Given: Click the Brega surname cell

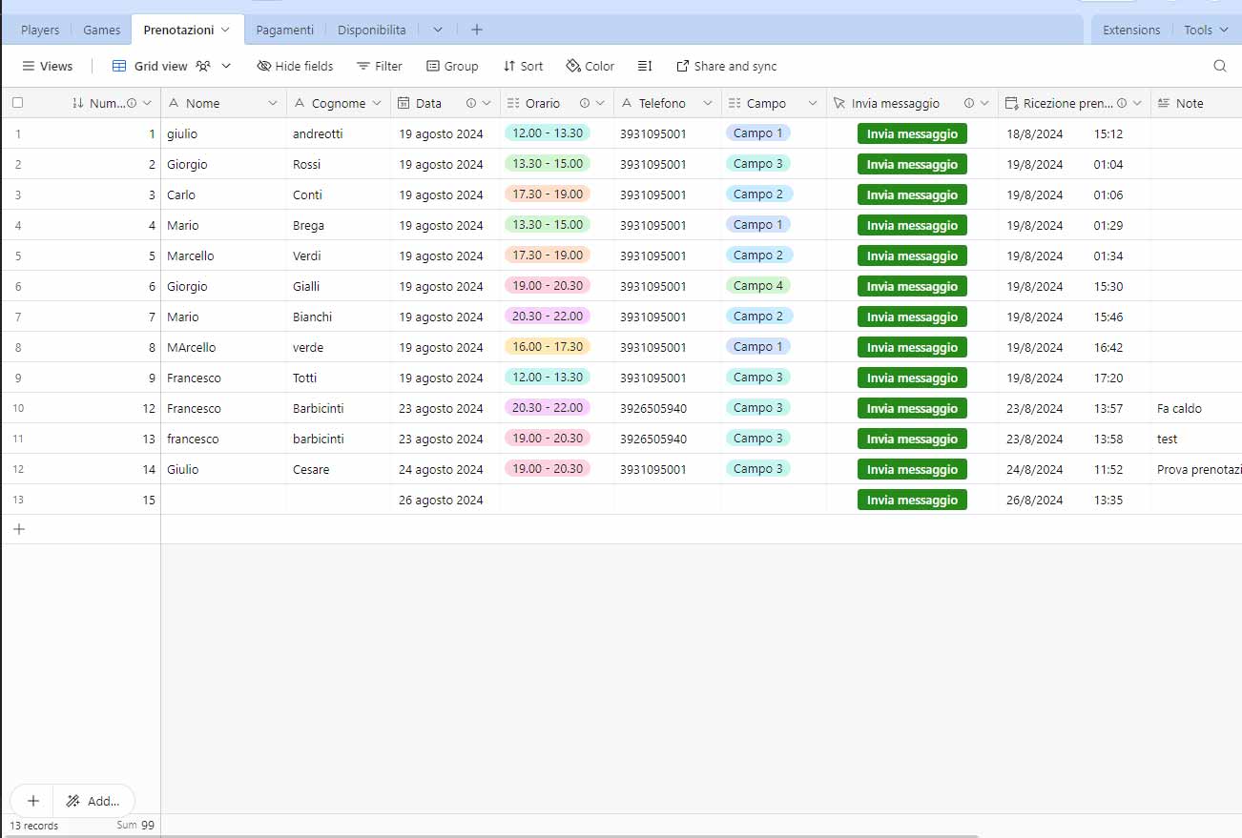Looking at the screenshot, I should pyautogui.click(x=339, y=225).
